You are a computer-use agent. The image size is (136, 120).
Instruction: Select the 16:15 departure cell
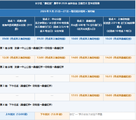coord(119,78)
